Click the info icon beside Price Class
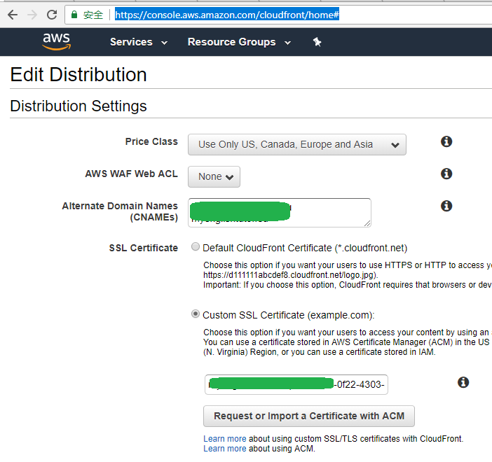Image resolution: width=492 pixels, height=462 pixels. tap(446, 141)
